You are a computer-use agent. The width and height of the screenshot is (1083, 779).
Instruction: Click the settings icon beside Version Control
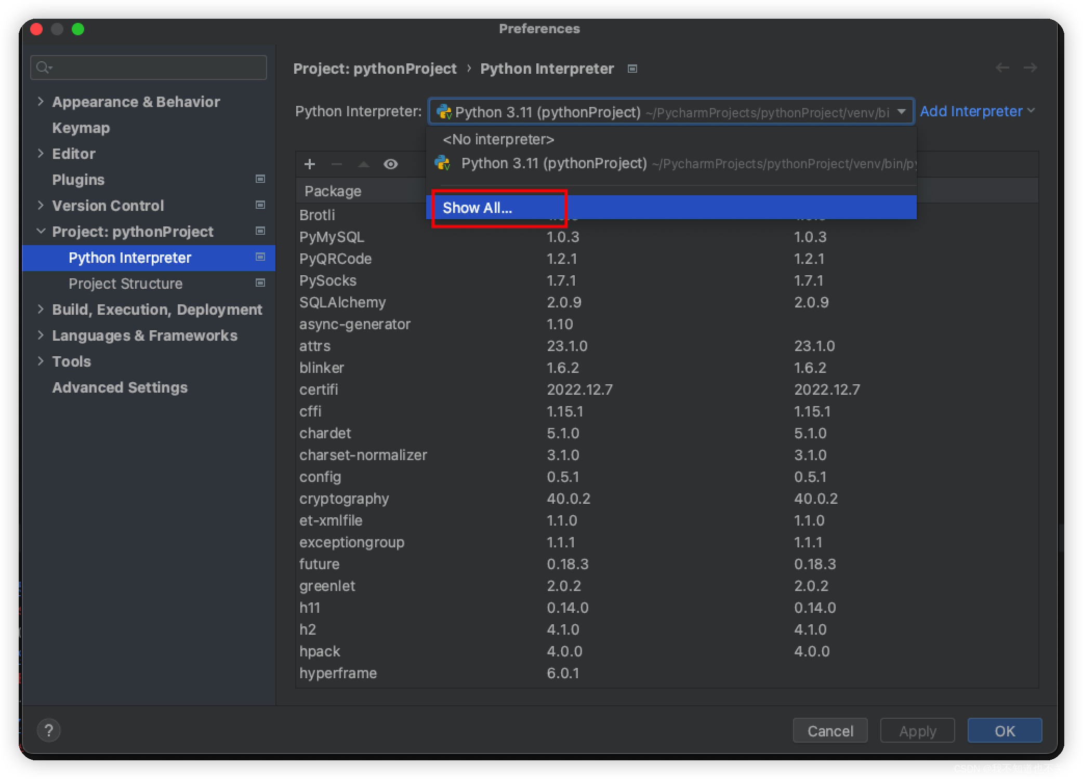click(x=260, y=205)
